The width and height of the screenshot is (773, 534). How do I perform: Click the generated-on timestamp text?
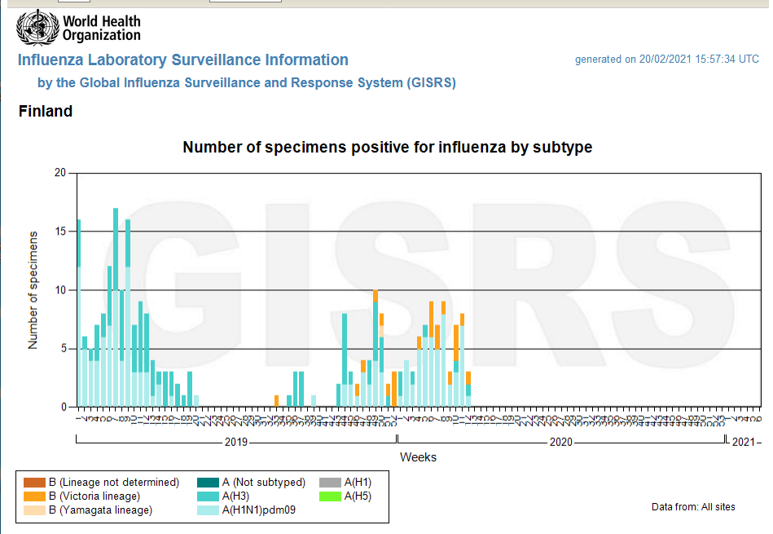666,60
